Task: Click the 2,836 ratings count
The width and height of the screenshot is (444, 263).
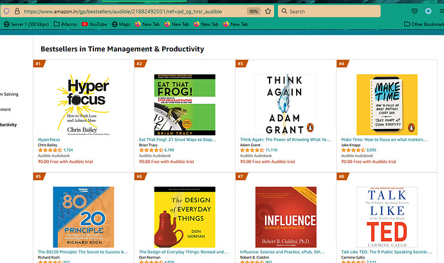Action: [371, 150]
